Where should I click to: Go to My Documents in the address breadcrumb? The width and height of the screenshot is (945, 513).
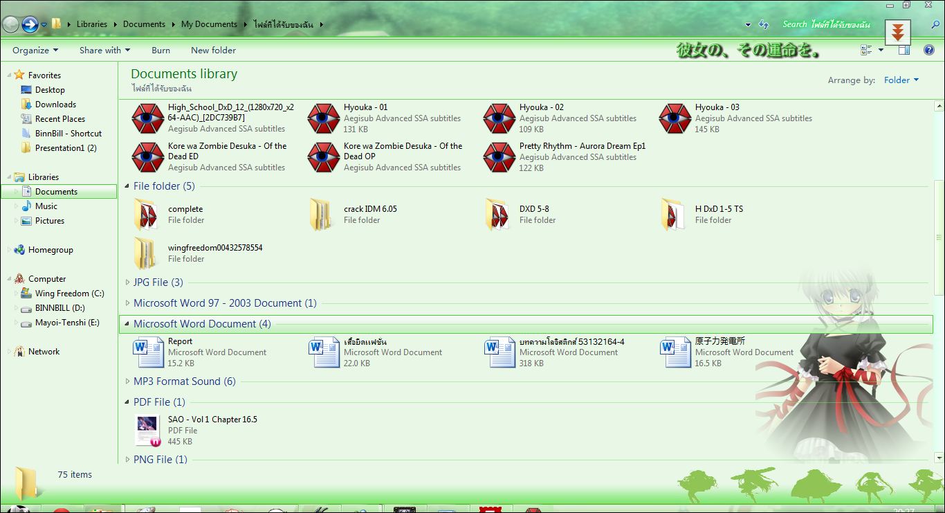click(x=209, y=24)
